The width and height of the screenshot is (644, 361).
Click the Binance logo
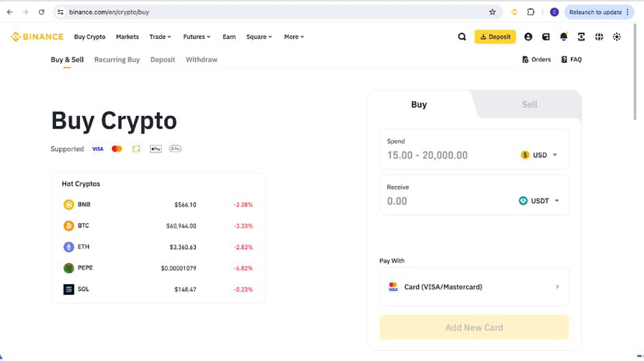37,37
